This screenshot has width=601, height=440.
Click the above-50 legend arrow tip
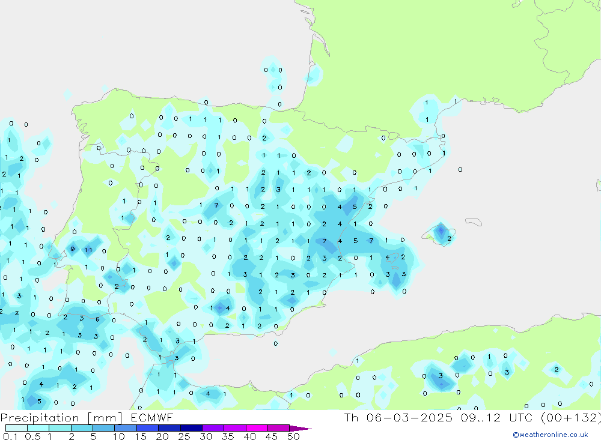(x=300, y=429)
